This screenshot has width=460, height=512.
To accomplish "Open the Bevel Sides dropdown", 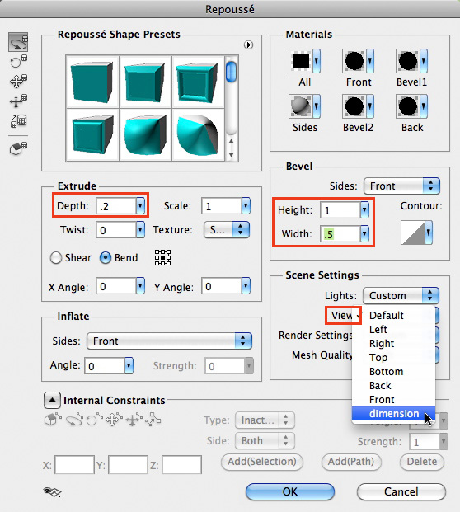I will coord(402,186).
